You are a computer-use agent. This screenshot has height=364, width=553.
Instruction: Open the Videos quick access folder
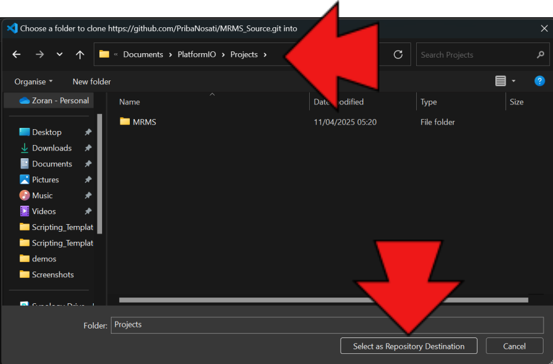click(x=44, y=211)
